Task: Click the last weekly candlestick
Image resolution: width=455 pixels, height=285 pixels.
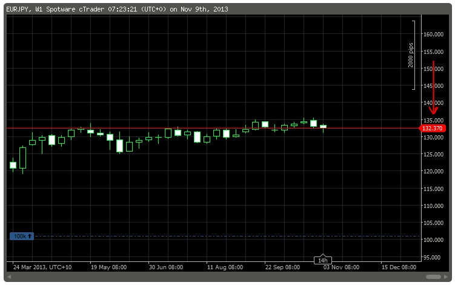Action: click(324, 128)
